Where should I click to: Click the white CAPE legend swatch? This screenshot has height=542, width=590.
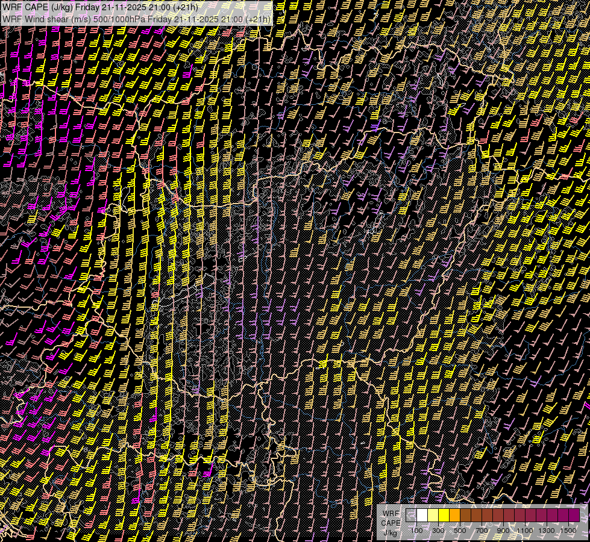tap(422, 516)
